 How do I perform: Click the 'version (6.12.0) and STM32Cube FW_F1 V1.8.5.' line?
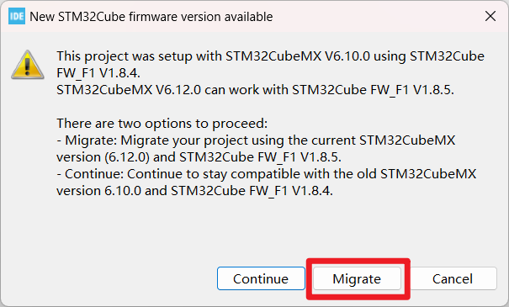point(199,157)
